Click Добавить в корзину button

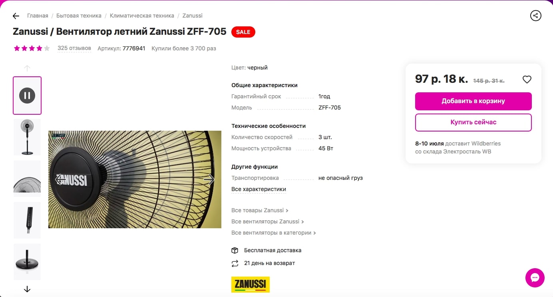click(x=473, y=101)
